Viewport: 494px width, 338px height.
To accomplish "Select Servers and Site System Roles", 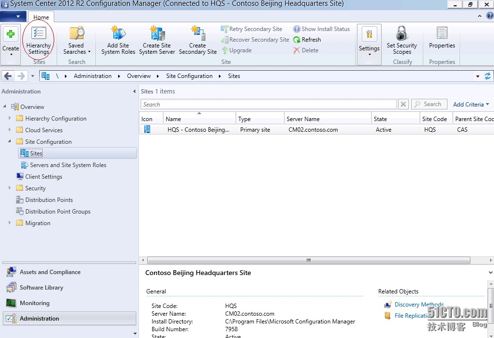I will click(68, 165).
